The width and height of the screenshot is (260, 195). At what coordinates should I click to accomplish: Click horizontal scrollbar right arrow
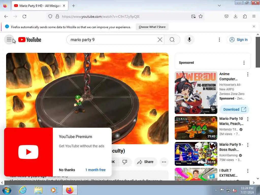[x=254, y=183]
